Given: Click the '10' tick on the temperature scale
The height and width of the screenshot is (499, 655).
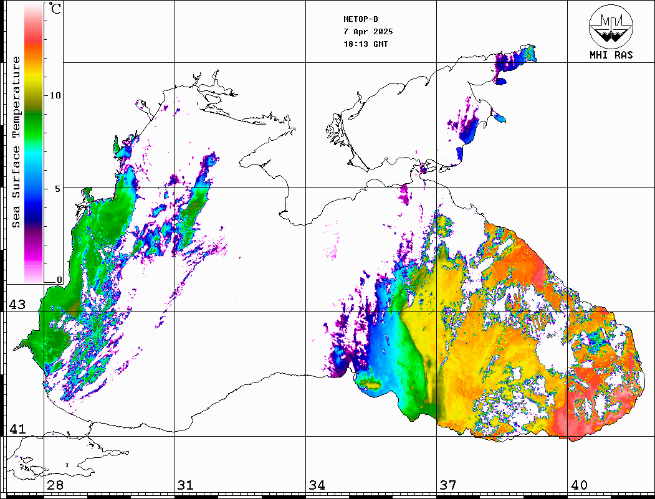Looking at the screenshot, I should 55,95.
